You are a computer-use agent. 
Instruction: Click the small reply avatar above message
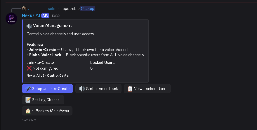(x=24, y=8)
